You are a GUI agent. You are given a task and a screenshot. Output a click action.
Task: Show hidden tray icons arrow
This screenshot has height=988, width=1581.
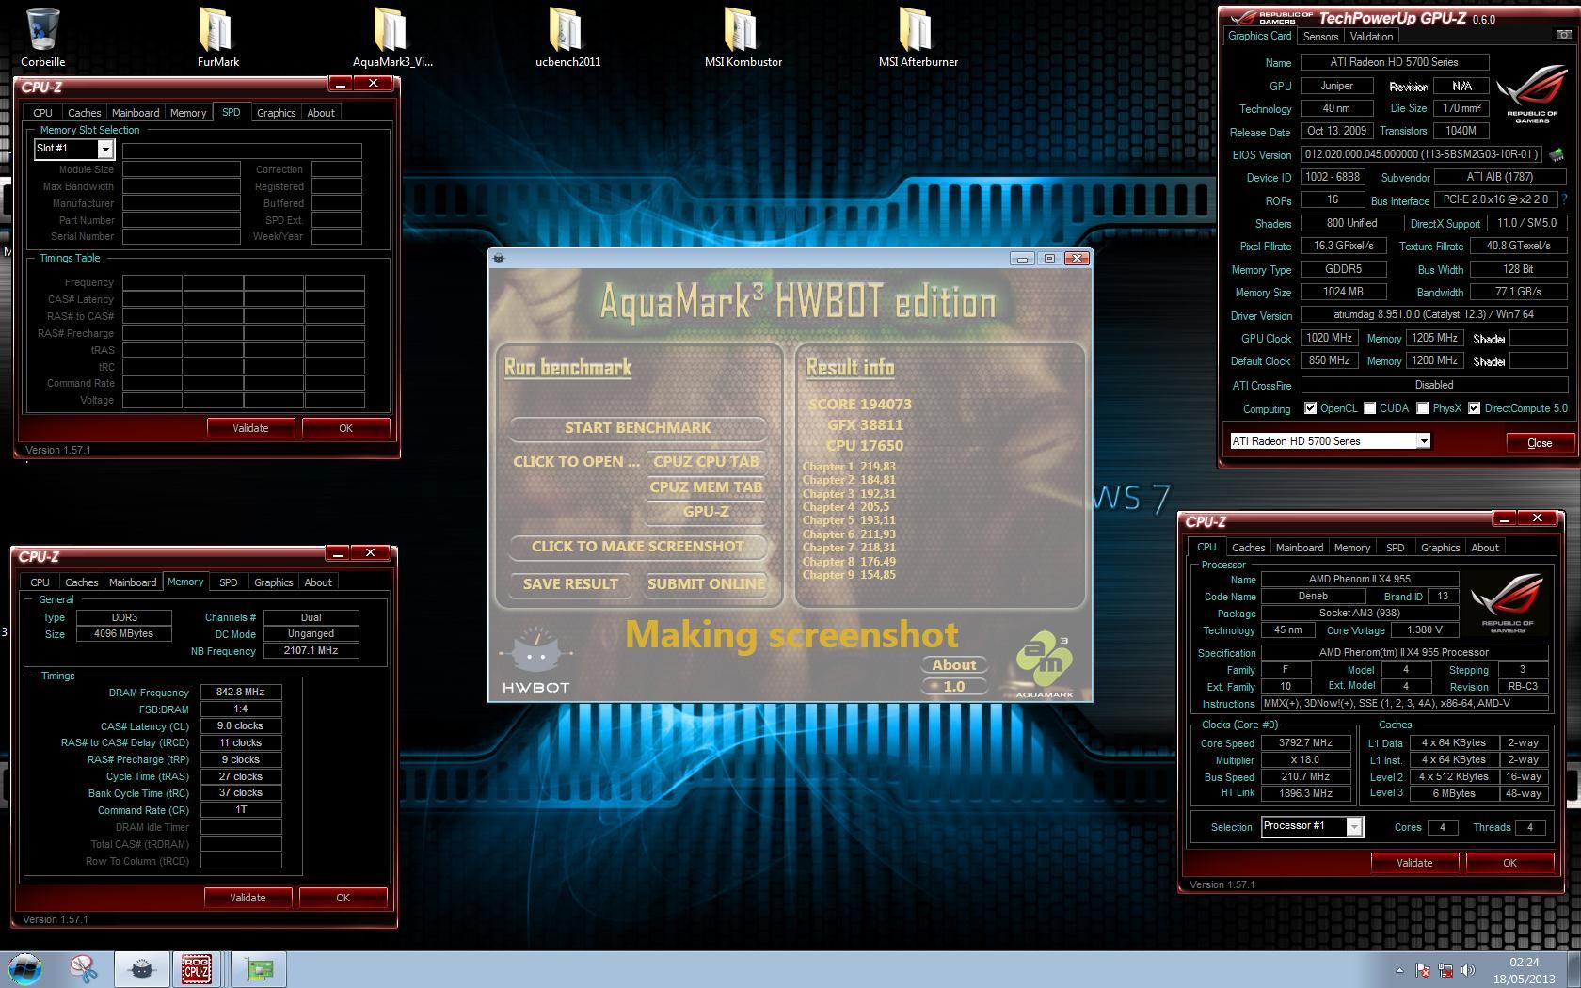1399,970
